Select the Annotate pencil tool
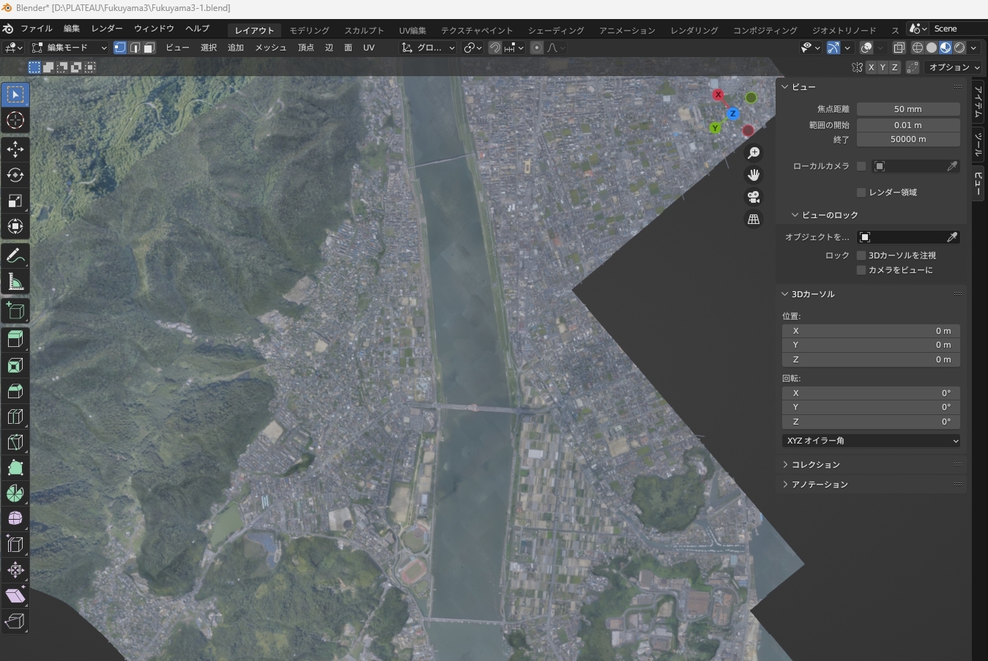 tap(15, 256)
